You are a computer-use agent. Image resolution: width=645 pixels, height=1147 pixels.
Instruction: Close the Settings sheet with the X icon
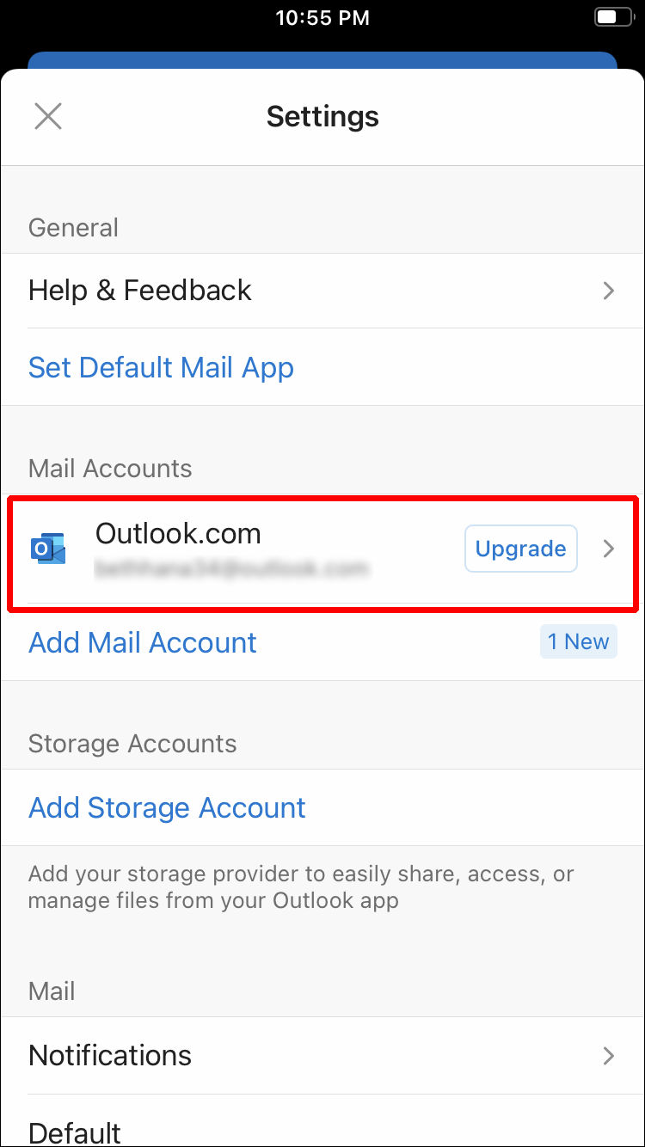pyautogui.click(x=48, y=116)
